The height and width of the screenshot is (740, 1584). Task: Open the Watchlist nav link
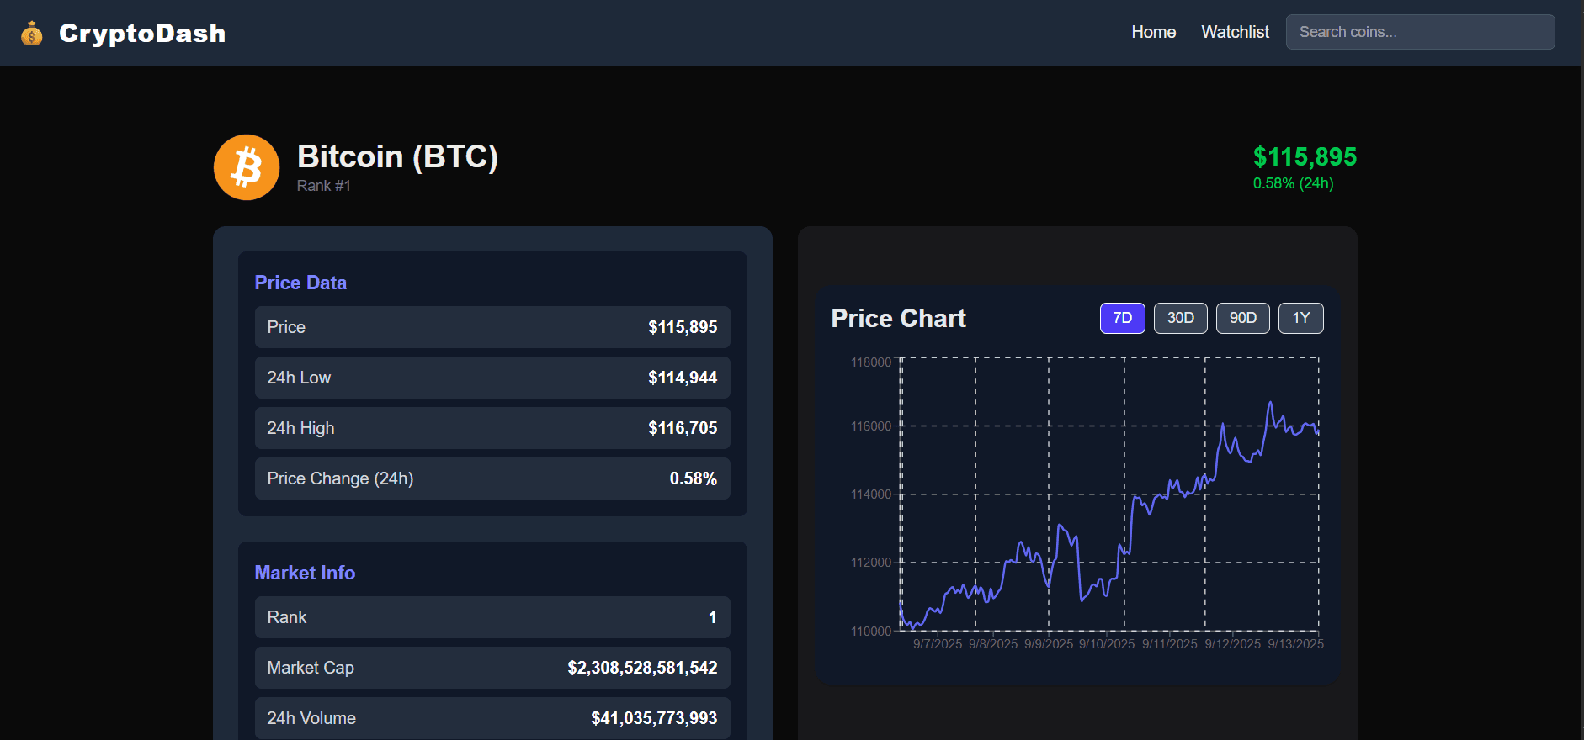pos(1235,32)
